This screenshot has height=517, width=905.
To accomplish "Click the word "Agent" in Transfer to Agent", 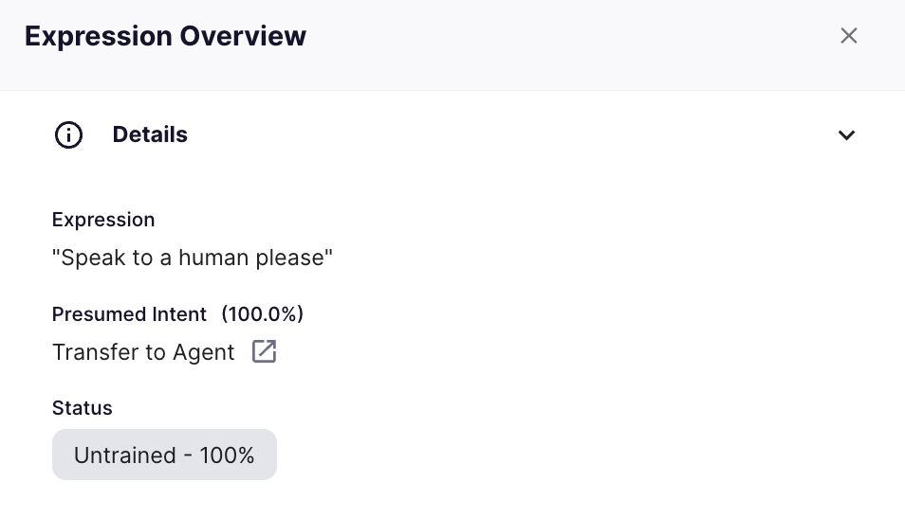I will point(204,353).
